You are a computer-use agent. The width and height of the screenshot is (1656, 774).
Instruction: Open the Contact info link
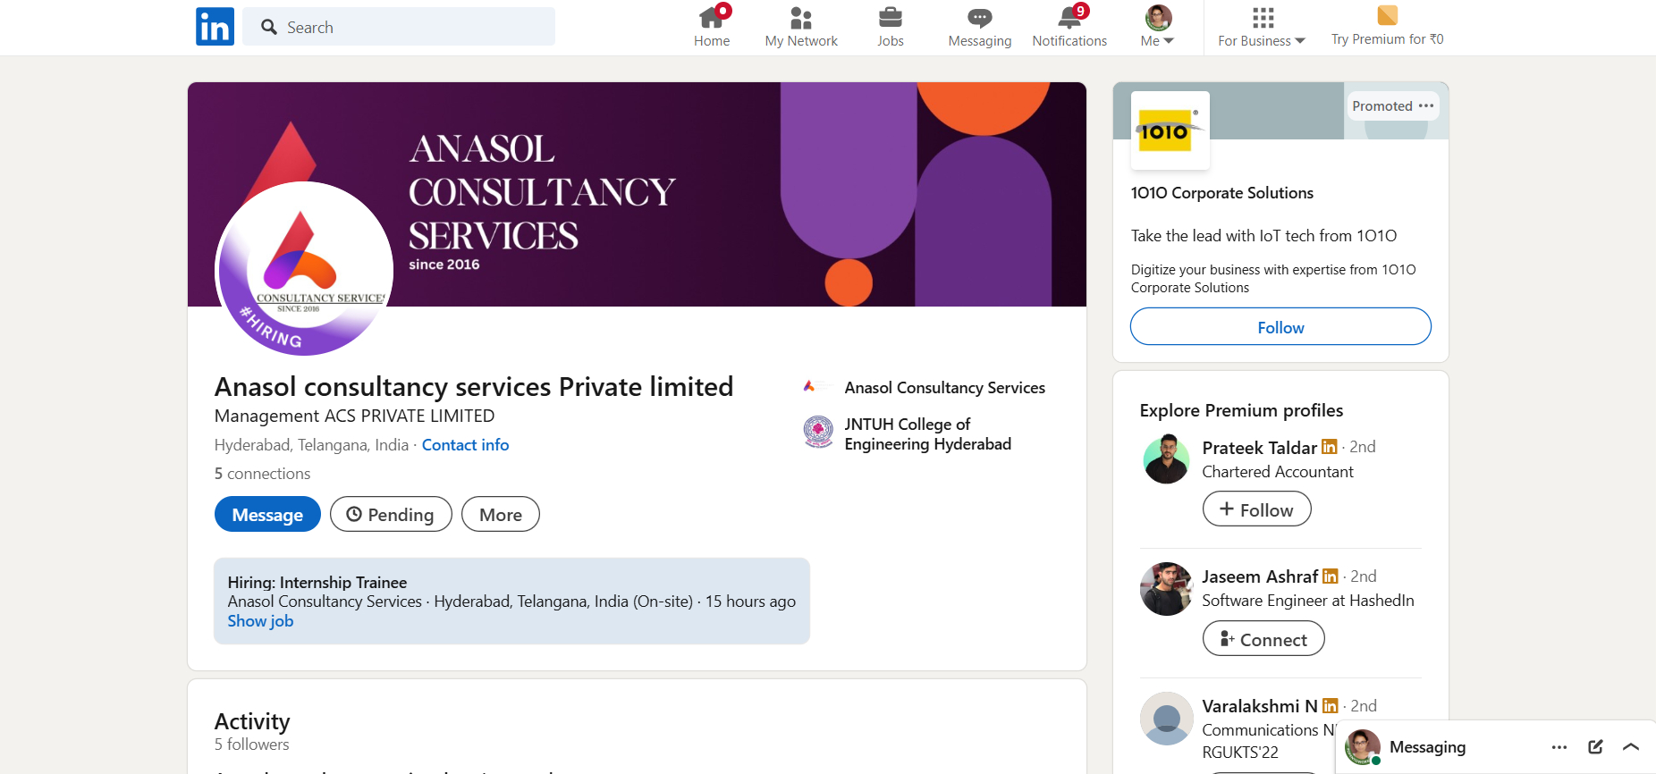click(x=465, y=445)
